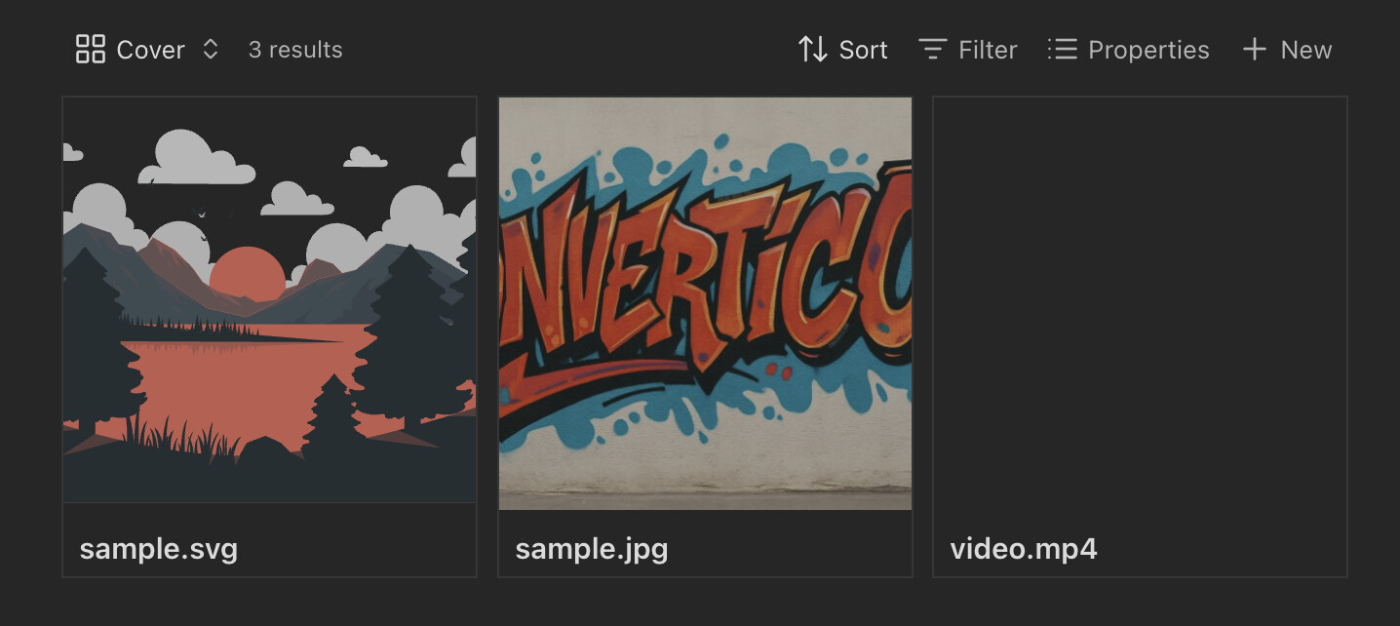Click the Cover grid view icon
The height and width of the screenshot is (626, 1400).
pos(90,50)
